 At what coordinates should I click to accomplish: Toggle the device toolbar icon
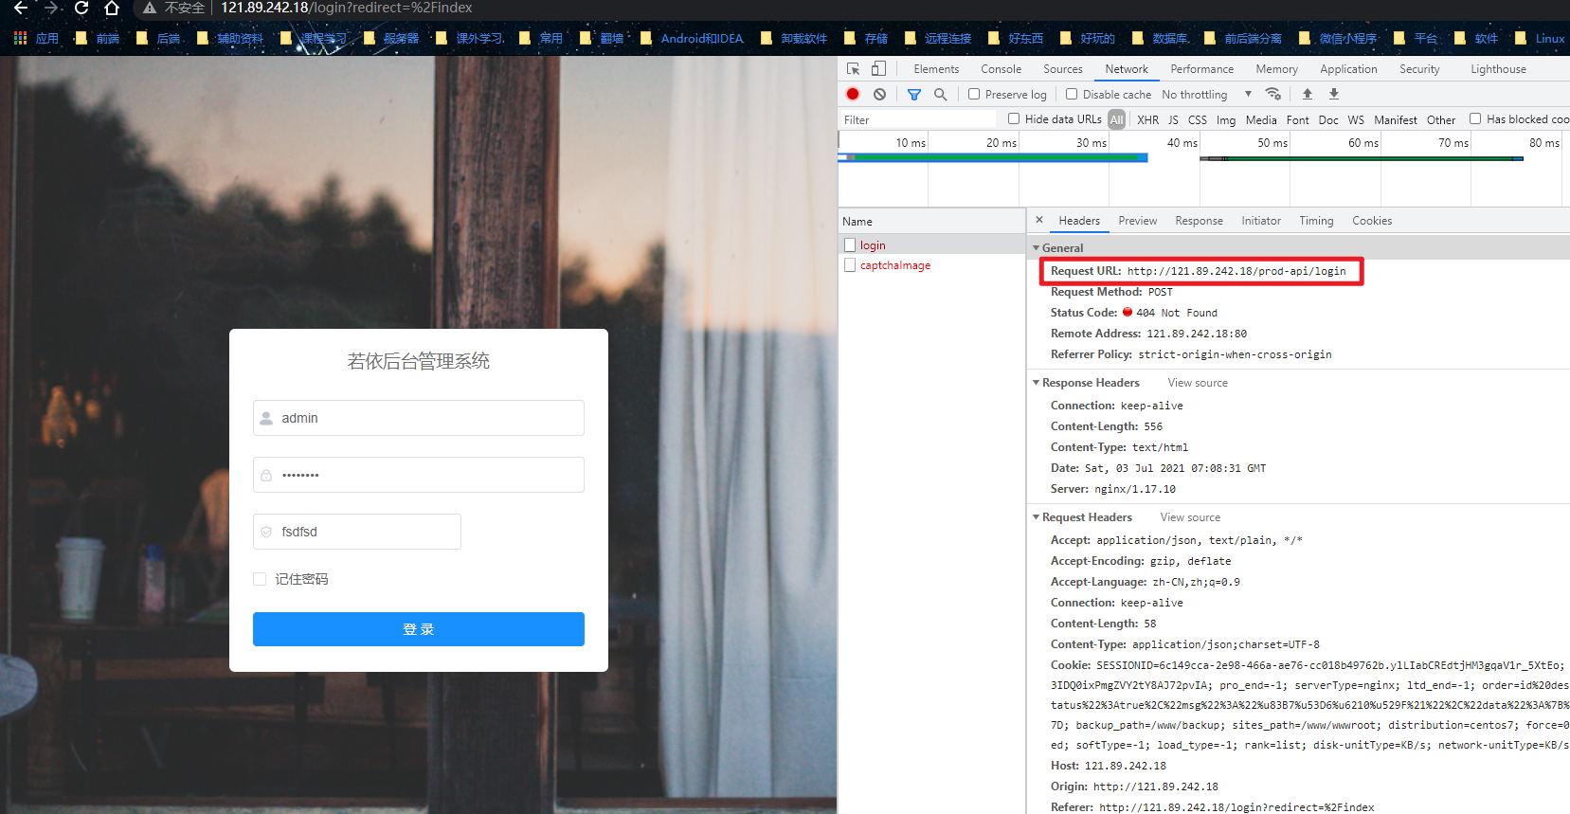878,69
